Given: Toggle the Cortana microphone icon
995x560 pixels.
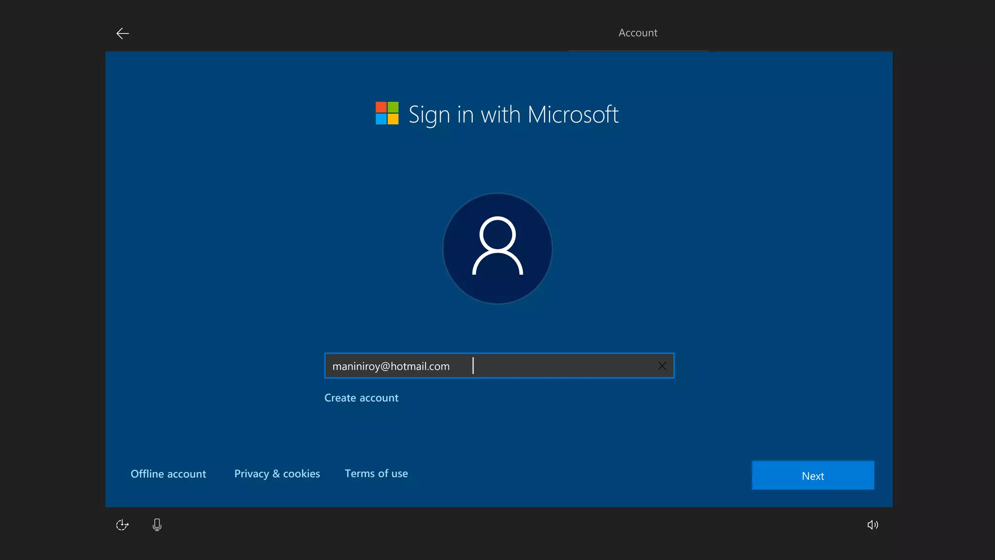Looking at the screenshot, I should (x=157, y=525).
